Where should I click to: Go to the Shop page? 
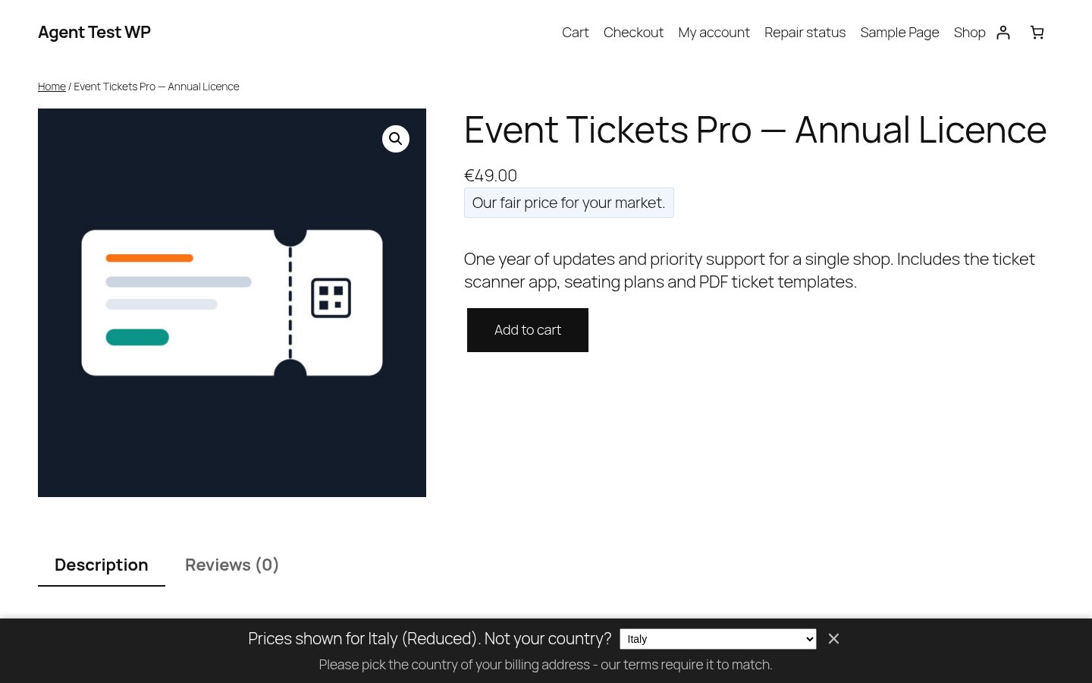click(x=969, y=33)
